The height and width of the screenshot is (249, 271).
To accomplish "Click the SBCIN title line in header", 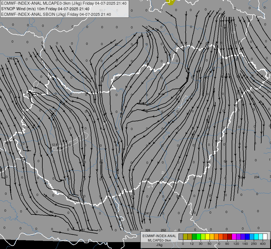I will click(56, 14).
